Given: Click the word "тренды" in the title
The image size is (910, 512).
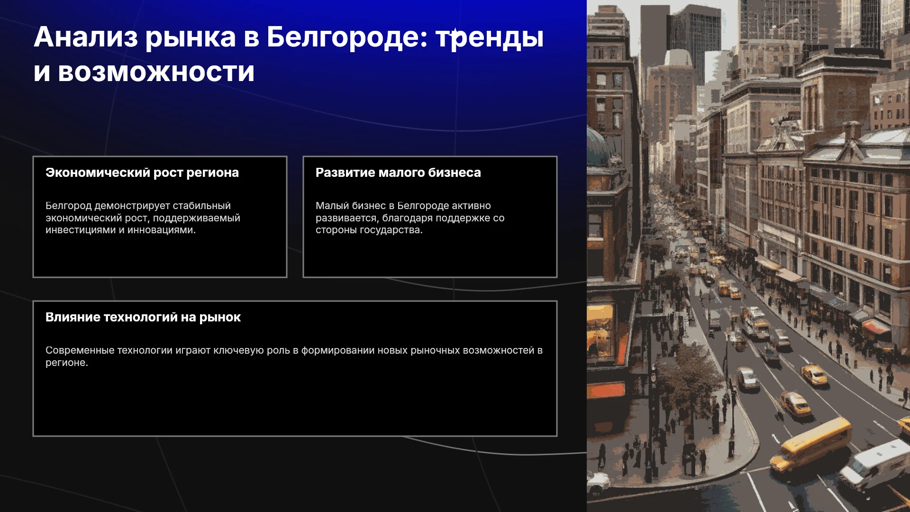Looking at the screenshot, I should (x=490, y=37).
